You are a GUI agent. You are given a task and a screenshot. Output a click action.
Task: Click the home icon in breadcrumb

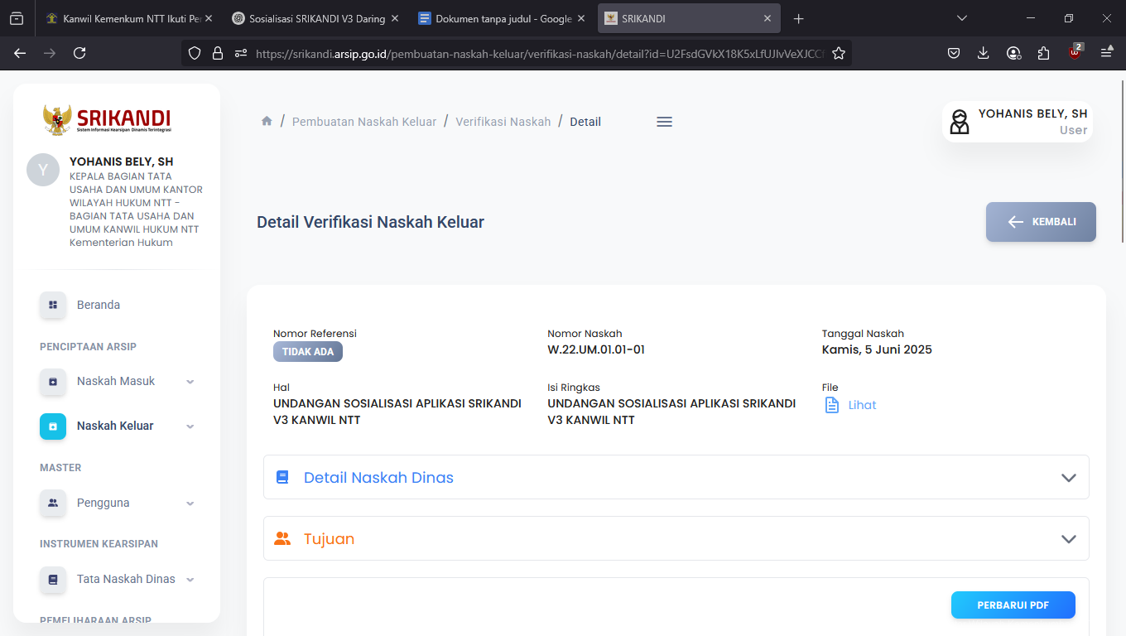(x=267, y=121)
